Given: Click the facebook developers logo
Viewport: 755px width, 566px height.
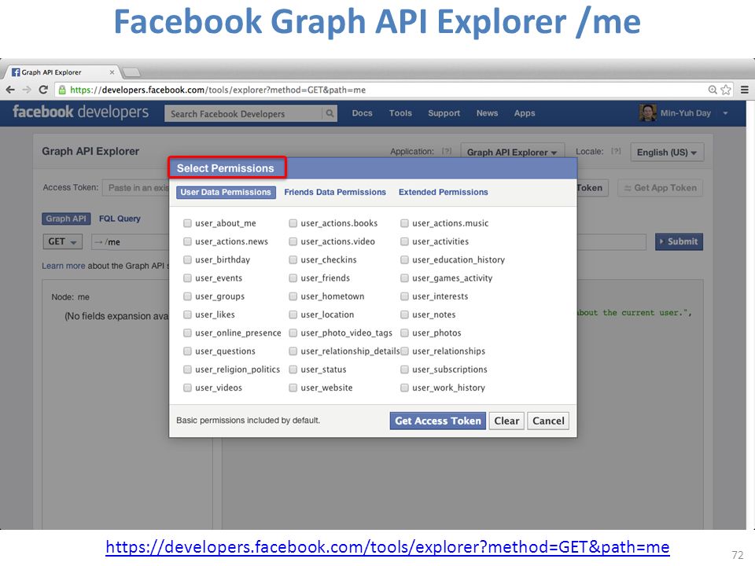Looking at the screenshot, I should click(80, 112).
